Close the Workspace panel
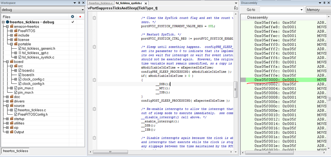331x157 pixels. 83,3
